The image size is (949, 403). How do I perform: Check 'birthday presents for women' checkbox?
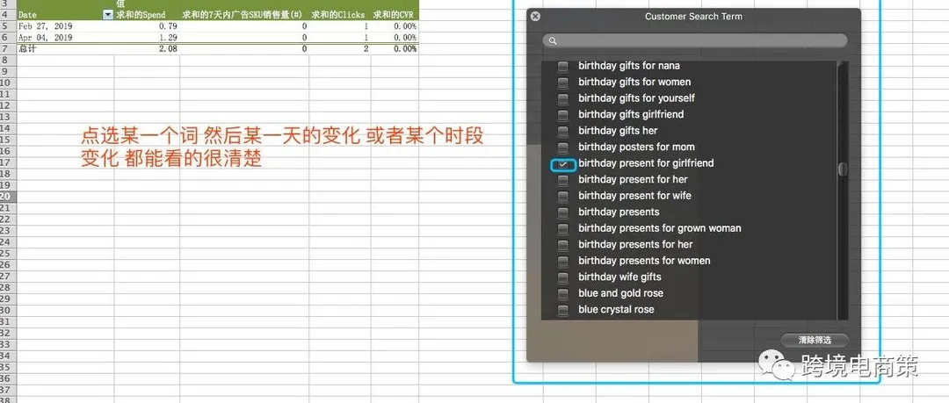[x=563, y=262]
